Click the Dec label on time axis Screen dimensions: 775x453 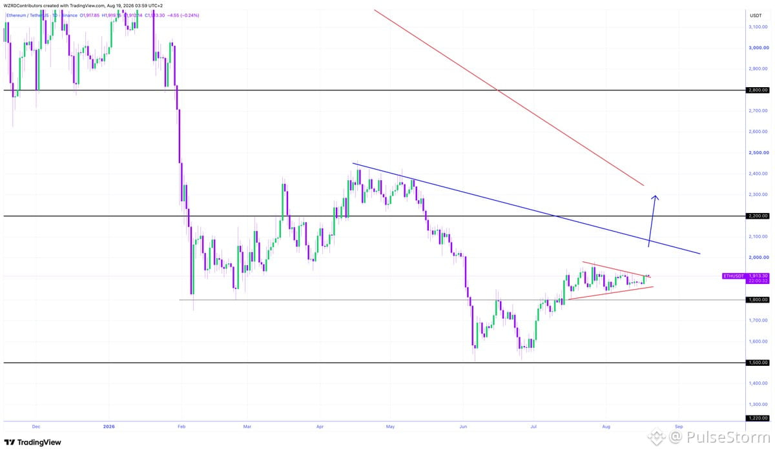point(36,427)
